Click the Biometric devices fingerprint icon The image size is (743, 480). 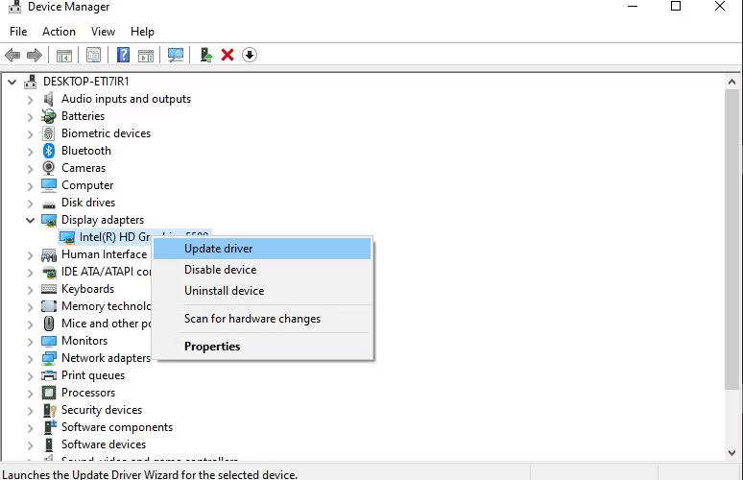pyautogui.click(x=49, y=133)
